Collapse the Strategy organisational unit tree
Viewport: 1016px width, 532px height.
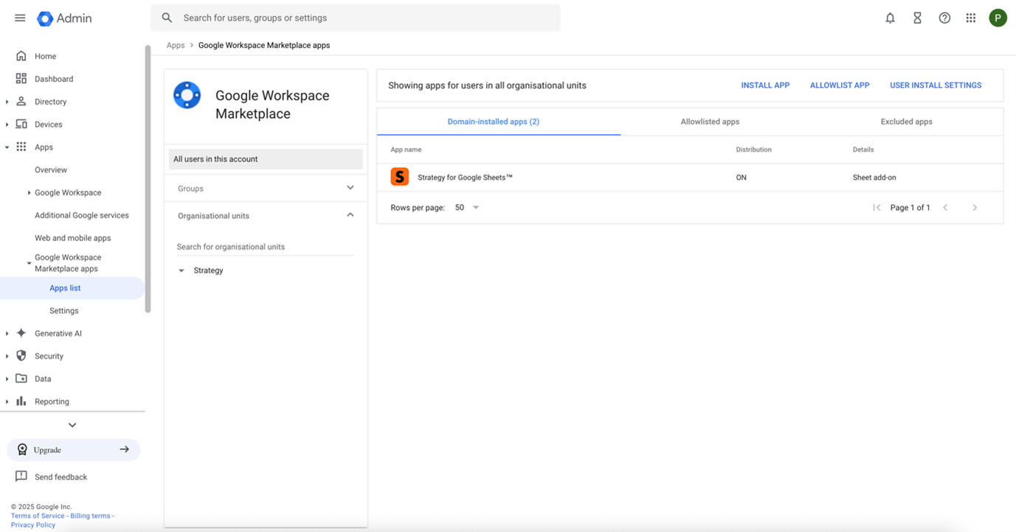point(182,270)
